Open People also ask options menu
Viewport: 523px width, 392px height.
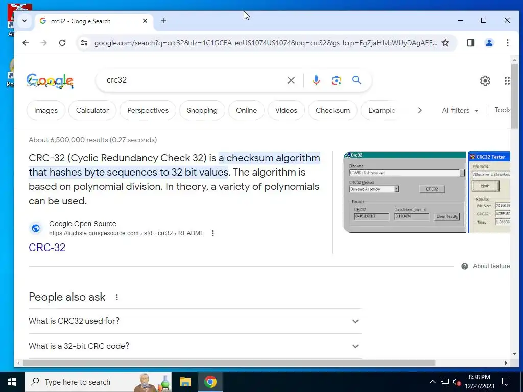pyautogui.click(x=117, y=297)
